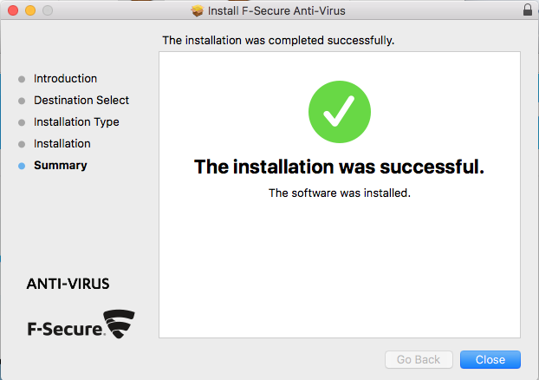
Task: Click the green success checkmark icon
Action: point(340,113)
